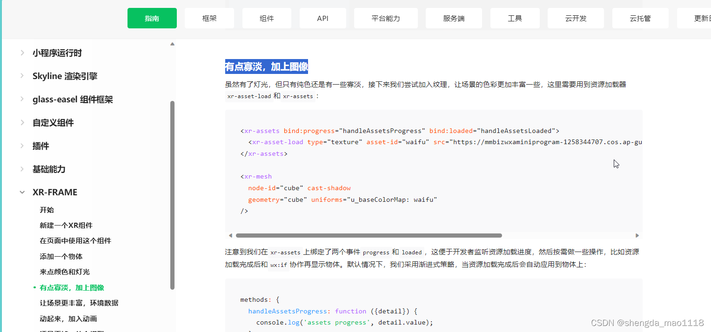The height and width of the screenshot is (332, 711).
Task: Open the 新建一个XR组件 guide page
Action: (x=65, y=225)
